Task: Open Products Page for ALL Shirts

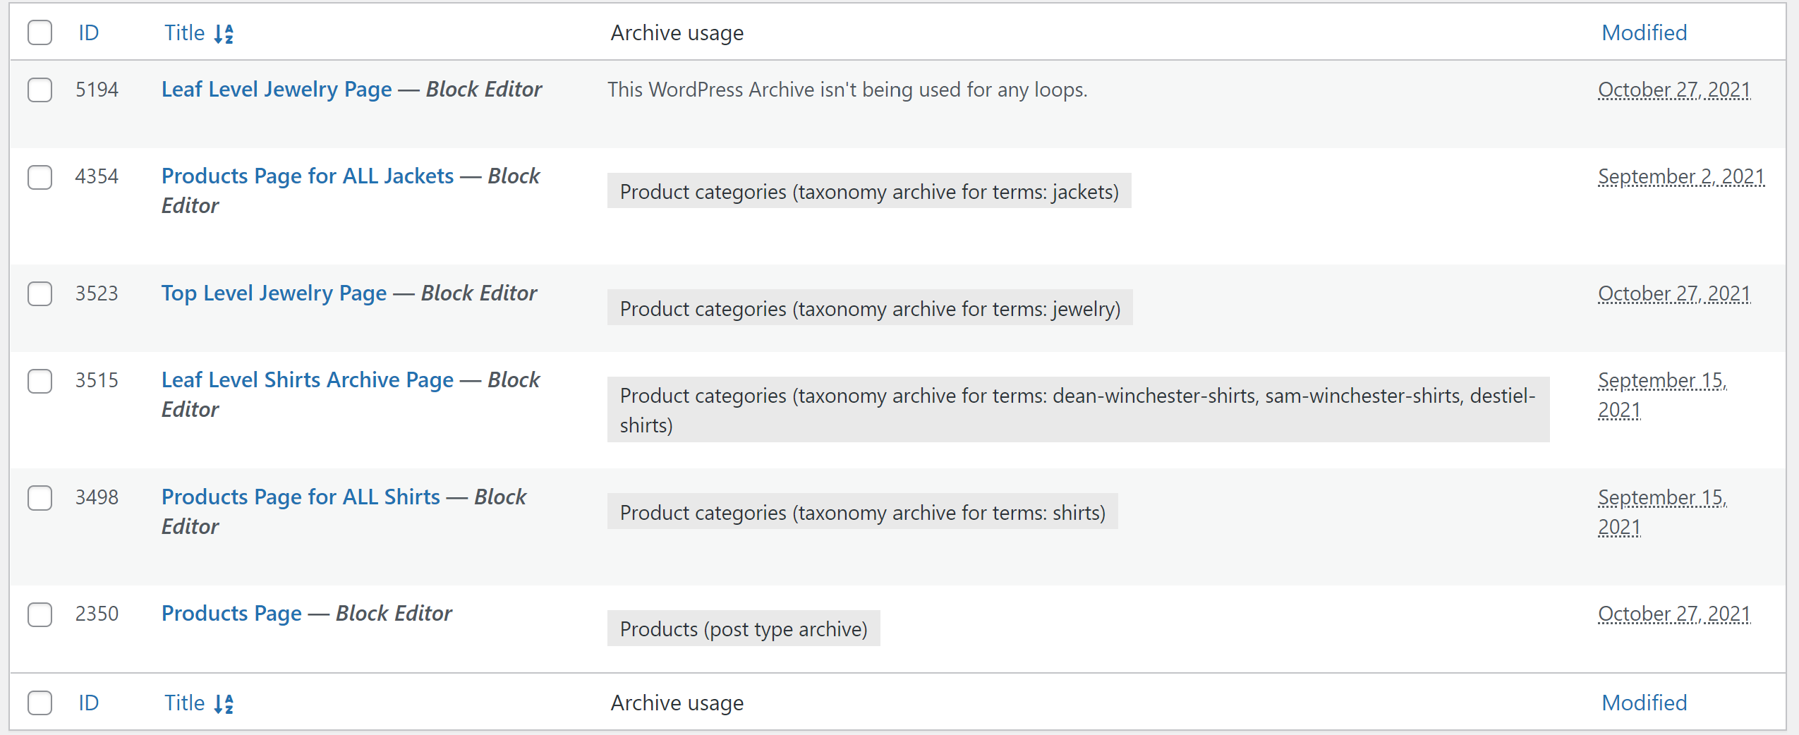Action: 301,497
